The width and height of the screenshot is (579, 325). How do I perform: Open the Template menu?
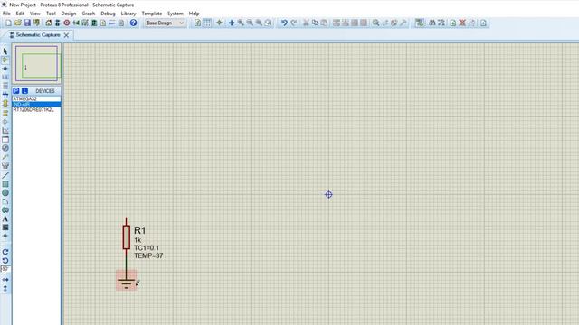click(x=152, y=14)
